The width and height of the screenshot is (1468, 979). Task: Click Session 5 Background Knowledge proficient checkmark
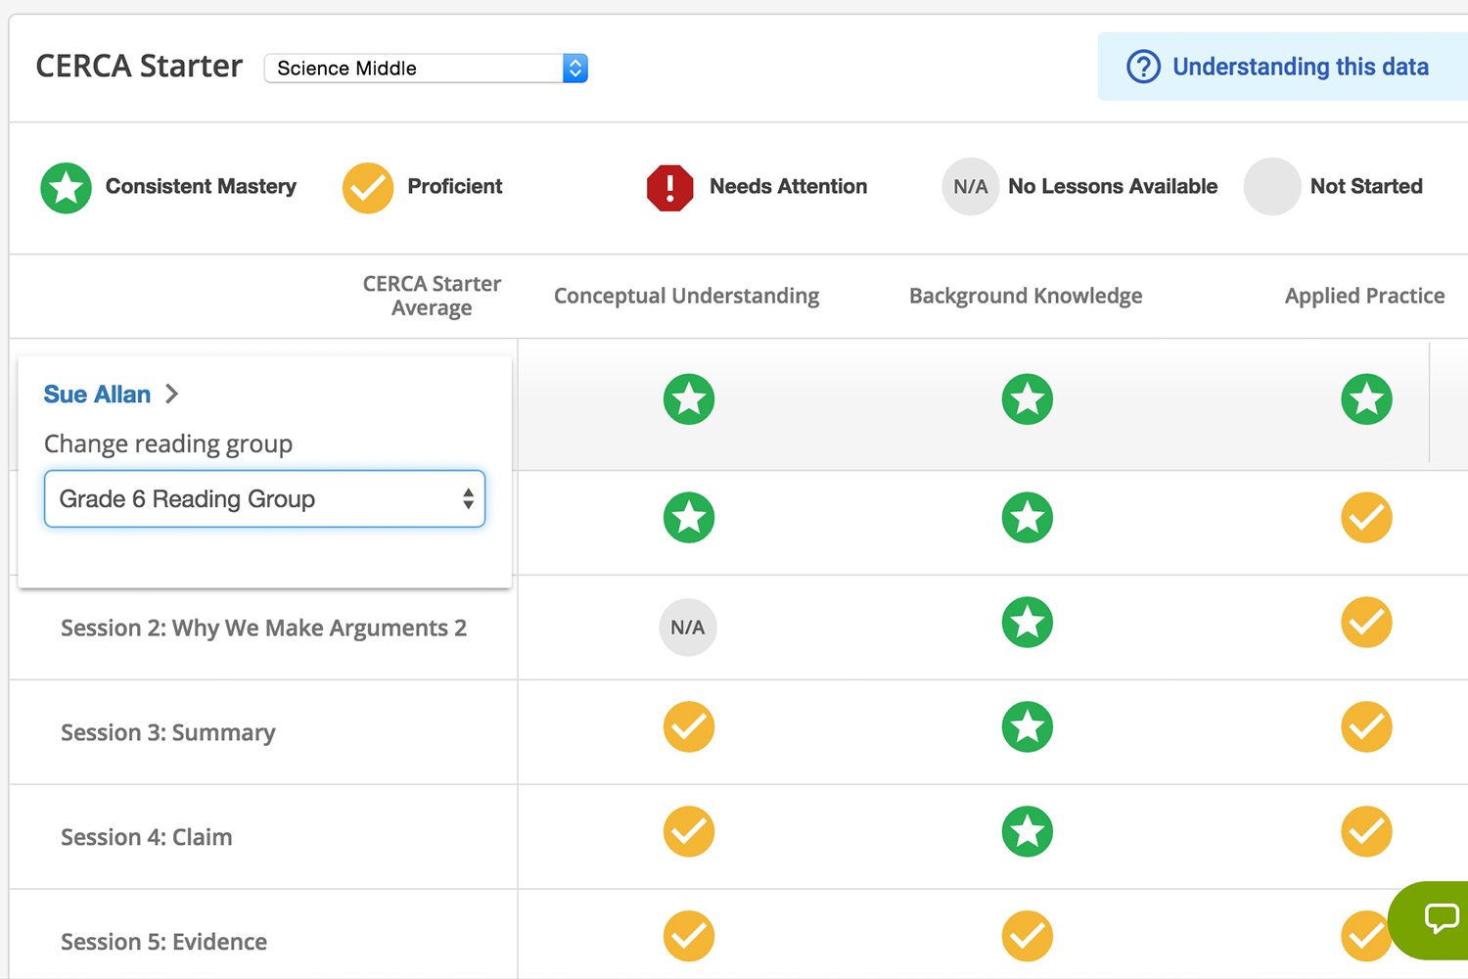pos(1028,937)
